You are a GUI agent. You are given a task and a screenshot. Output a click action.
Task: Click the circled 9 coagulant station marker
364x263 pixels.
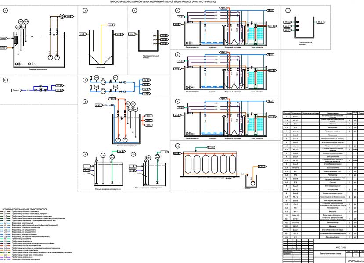pyautogui.click(x=85, y=153)
